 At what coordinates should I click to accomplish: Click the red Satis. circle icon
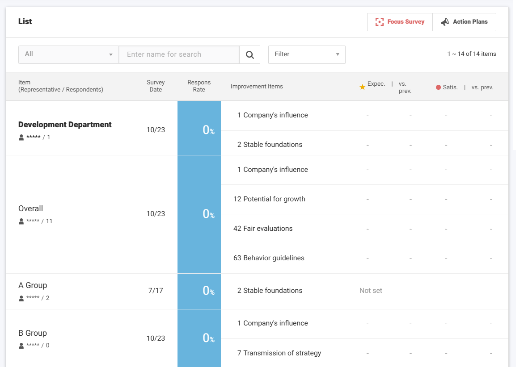pyautogui.click(x=439, y=88)
